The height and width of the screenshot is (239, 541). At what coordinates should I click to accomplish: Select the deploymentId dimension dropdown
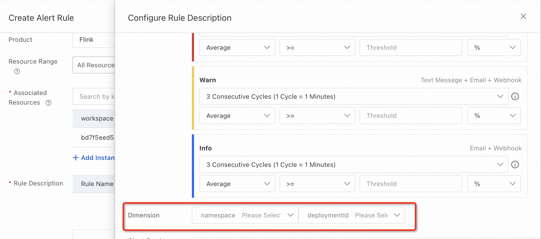[351, 215]
